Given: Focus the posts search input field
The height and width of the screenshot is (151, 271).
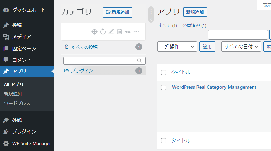Looking at the screenshot, I should click(x=238, y=35).
